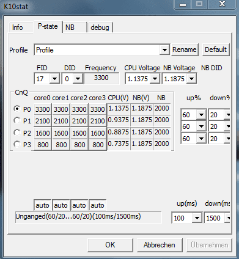Click core3 P0 3300 button
Image resolution: width=239 pixels, height=259 pixels.
[x=98, y=109]
